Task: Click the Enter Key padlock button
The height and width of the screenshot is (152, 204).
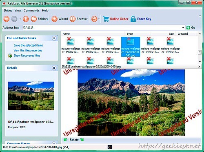Action: pos(141,19)
